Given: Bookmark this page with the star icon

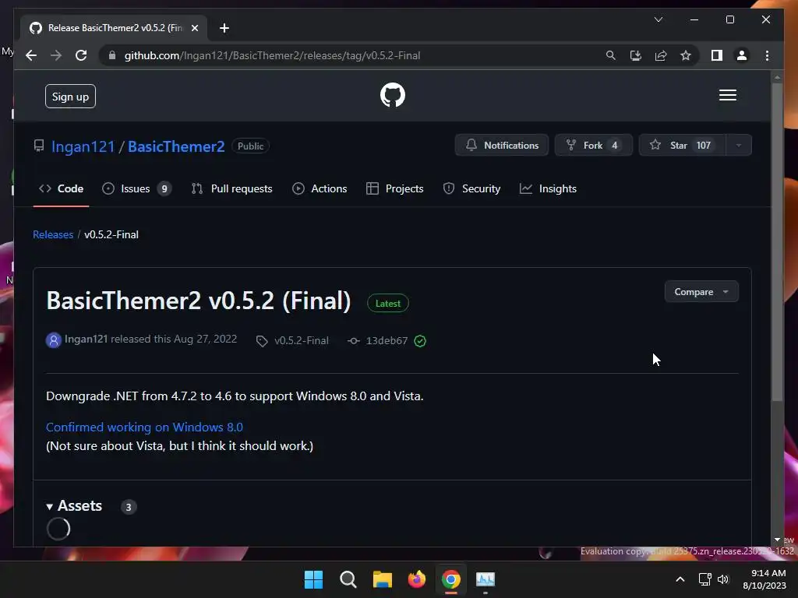Looking at the screenshot, I should (x=686, y=55).
